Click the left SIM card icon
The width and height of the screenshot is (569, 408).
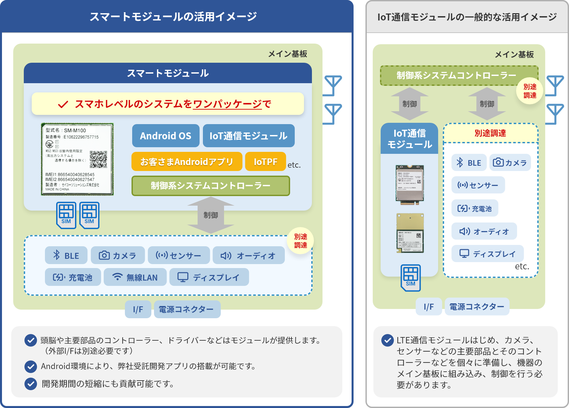67,215
